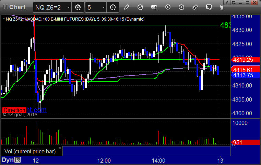The image size is (261, 165).
Task: Click the eSignal, 2016 copyright text
Action: 20,115
